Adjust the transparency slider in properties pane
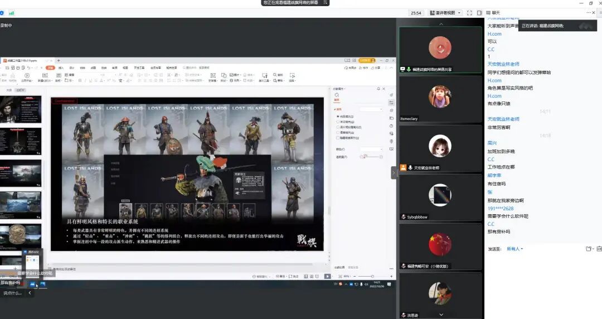This screenshot has width=602, height=319. 371,157
